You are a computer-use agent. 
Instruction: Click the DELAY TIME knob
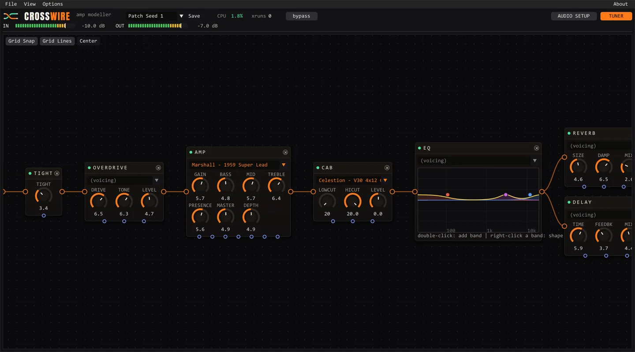pyautogui.click(x=578, y=236)
